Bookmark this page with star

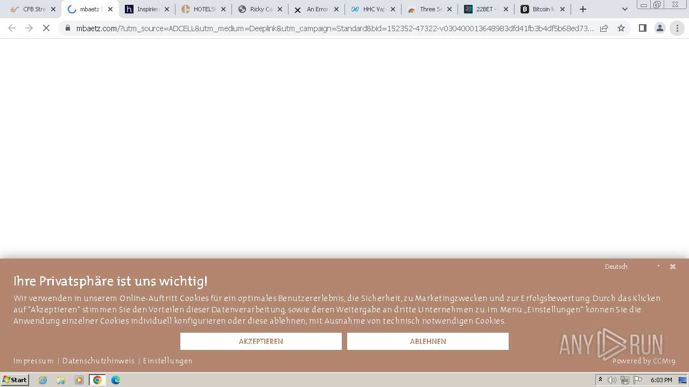(621, 28)
